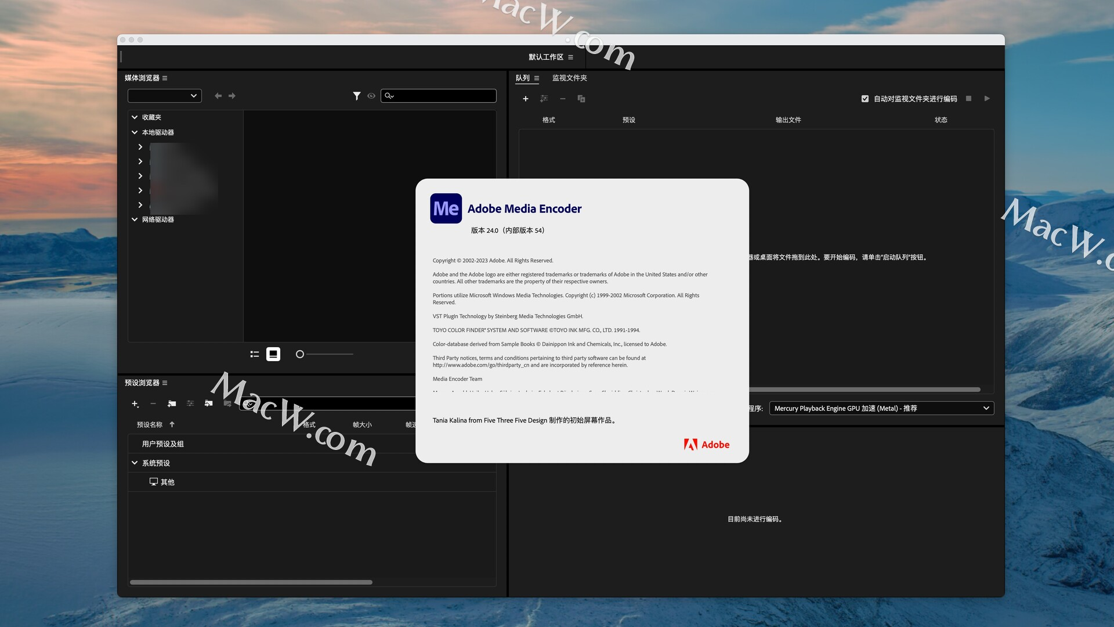Remove item using queue minus icon

(562, 99)
